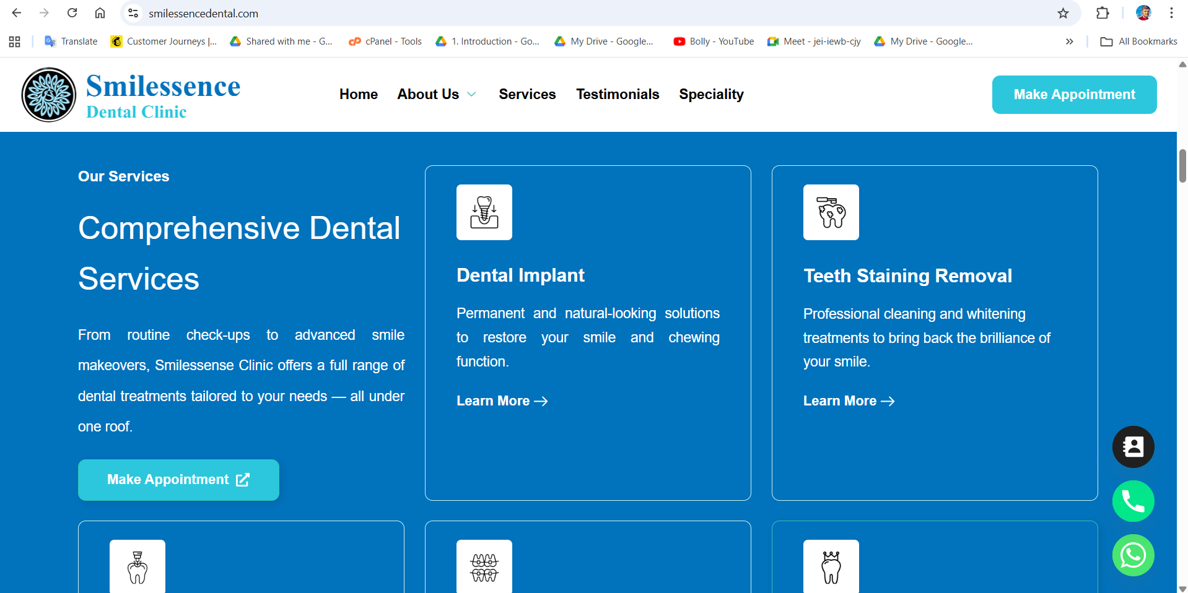
Task: Bookmark this page with star icon
Action: coord(1063,13)
